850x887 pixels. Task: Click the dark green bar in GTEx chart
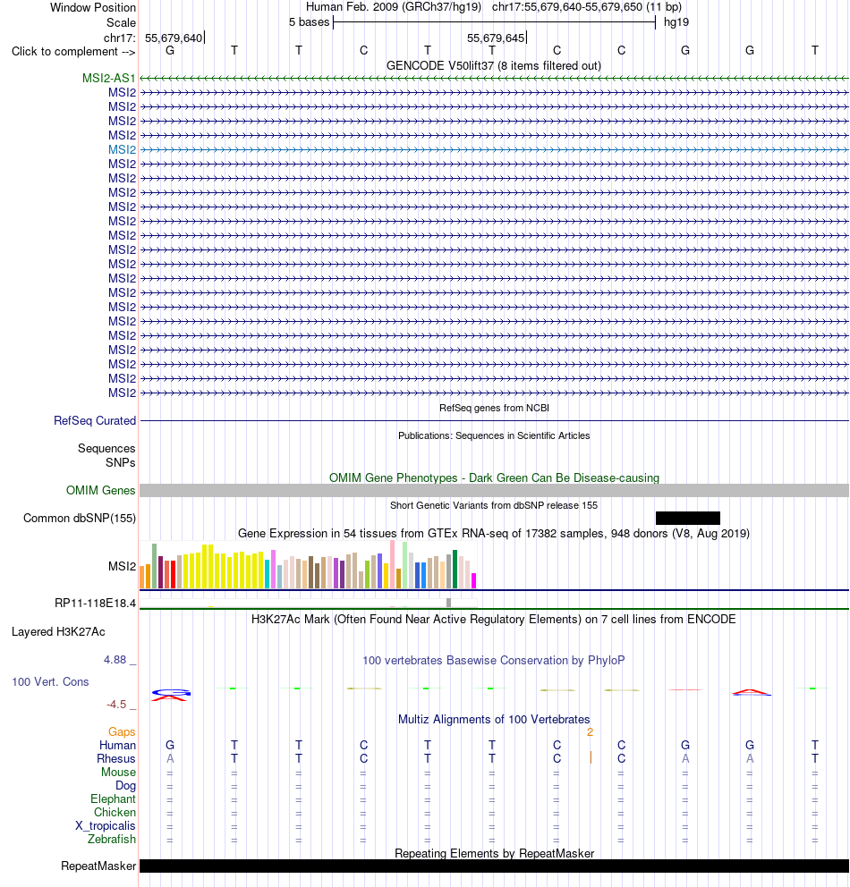455,569
